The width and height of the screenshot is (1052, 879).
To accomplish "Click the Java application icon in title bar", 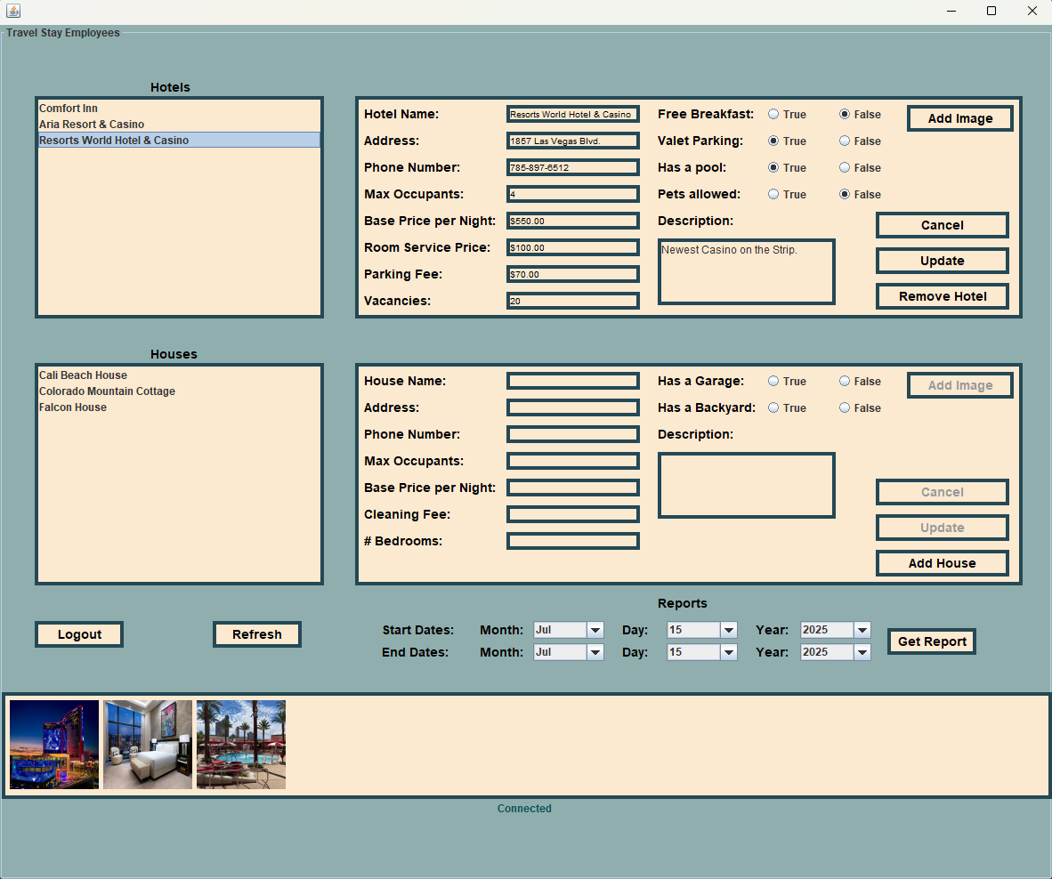I will (x=13, y=12).
